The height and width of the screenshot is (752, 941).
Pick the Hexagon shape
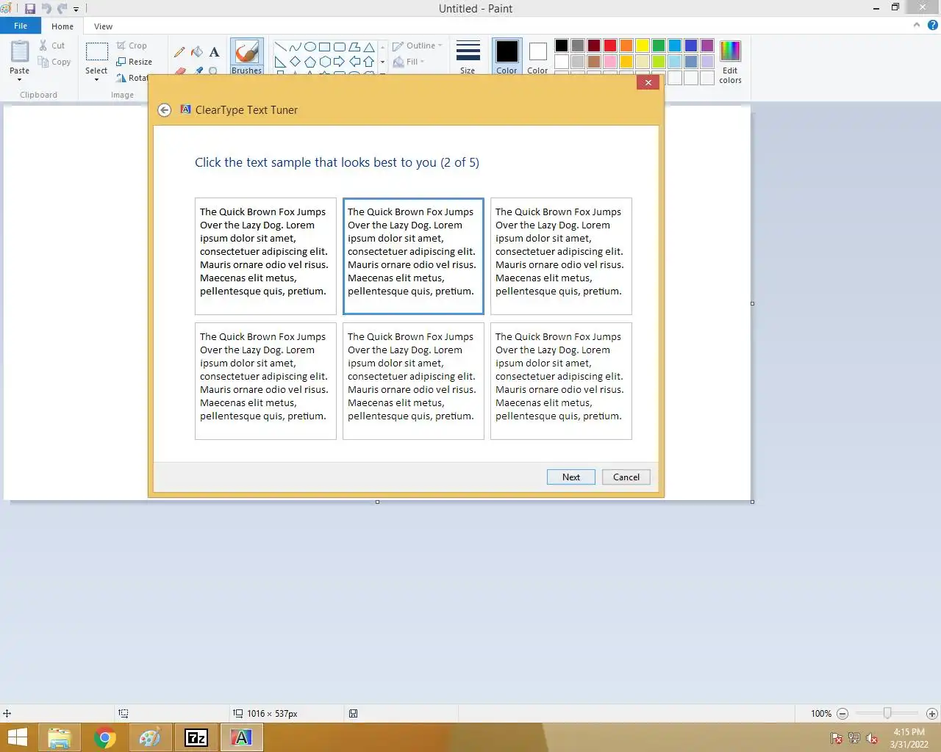point(324,62)
